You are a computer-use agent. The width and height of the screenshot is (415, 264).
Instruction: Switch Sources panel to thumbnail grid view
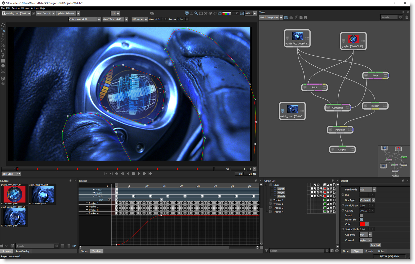coord(74,246)
